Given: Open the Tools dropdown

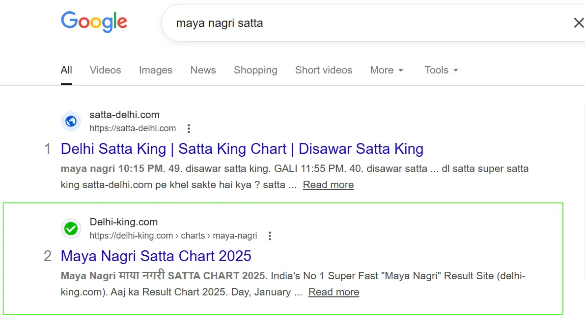Looking at the screenshot, I should tap(441, 70).
